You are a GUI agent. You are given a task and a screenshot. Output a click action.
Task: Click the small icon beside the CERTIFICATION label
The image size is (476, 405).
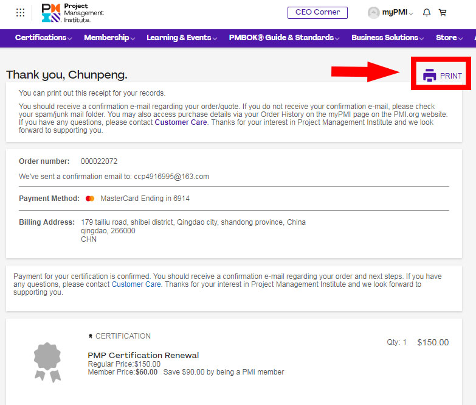click(90, 336)
